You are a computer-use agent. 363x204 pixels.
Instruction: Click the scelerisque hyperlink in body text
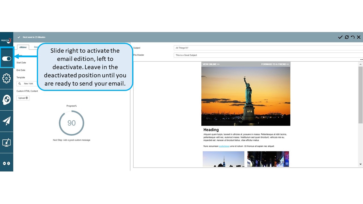[x=224, y=146]
